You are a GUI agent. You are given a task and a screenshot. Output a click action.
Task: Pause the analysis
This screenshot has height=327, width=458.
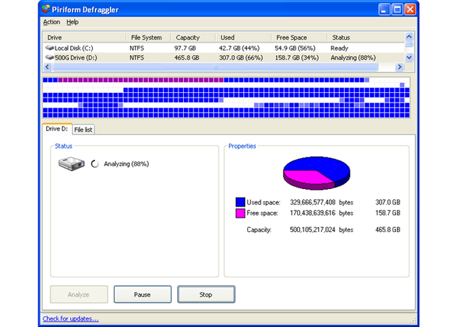pos(142,295)
